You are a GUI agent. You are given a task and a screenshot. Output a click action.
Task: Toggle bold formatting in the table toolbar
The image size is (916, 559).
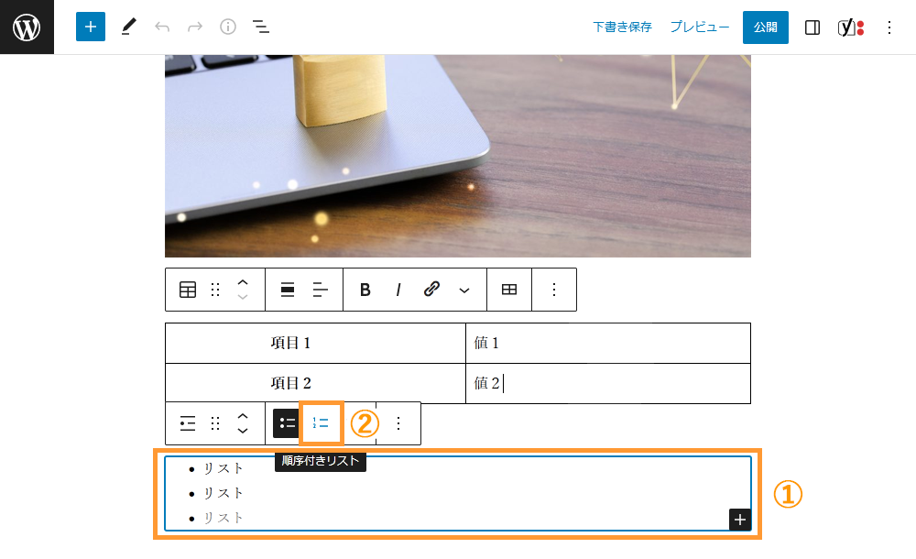[x=365, y=289]
